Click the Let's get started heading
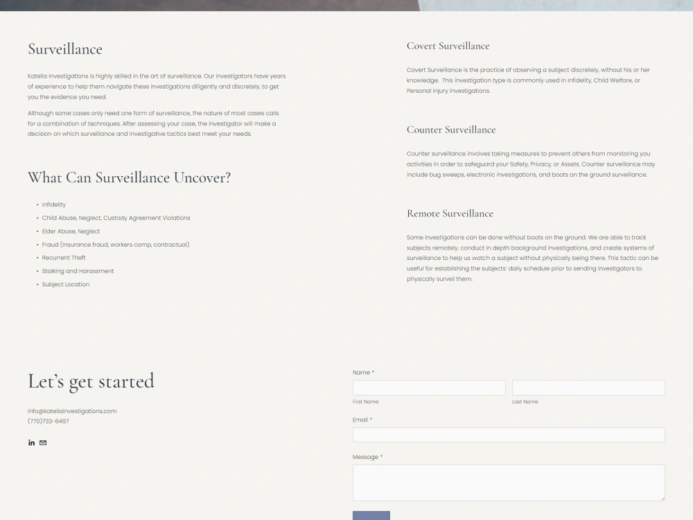This screenshot has height=520, width=693. pyautogui.click(x=91, y=381)
